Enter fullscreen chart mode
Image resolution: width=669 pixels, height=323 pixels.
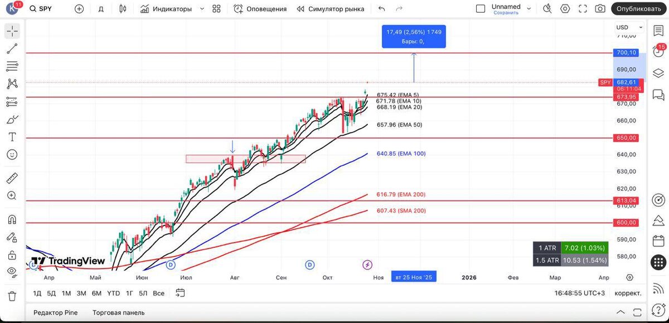[583, 9]
